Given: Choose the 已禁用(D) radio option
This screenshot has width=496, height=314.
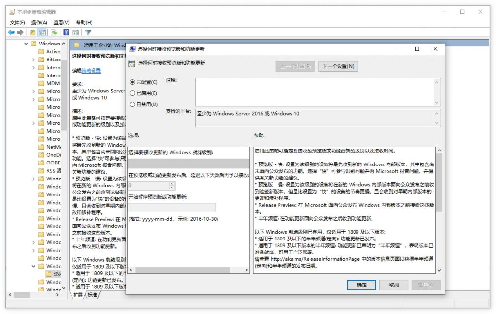Looking at the screenshot, I should pos(132,104).
